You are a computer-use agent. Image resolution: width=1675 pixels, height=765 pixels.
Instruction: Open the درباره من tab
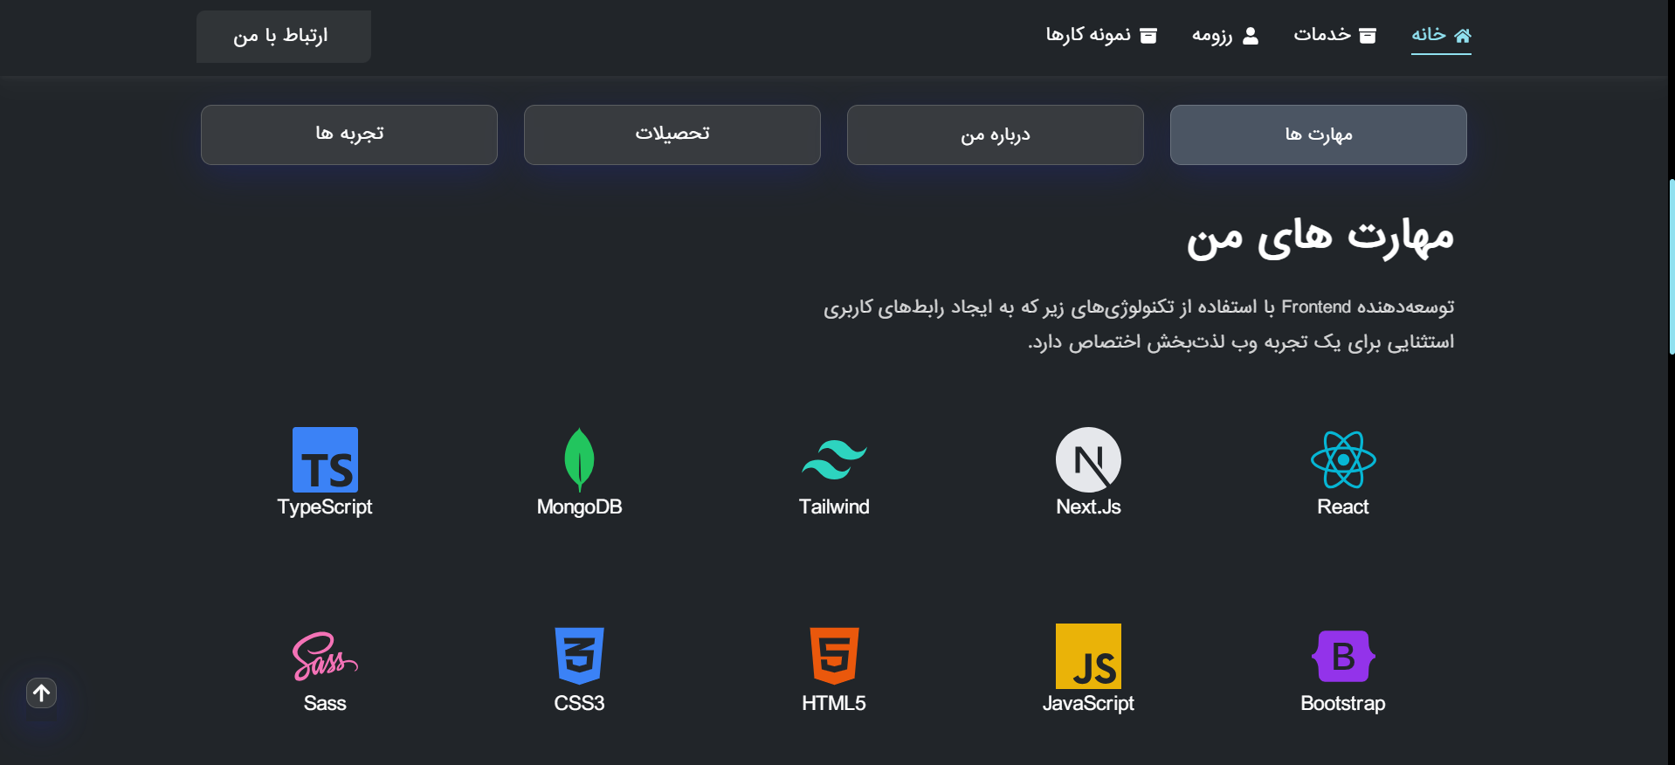click(996, 134)
